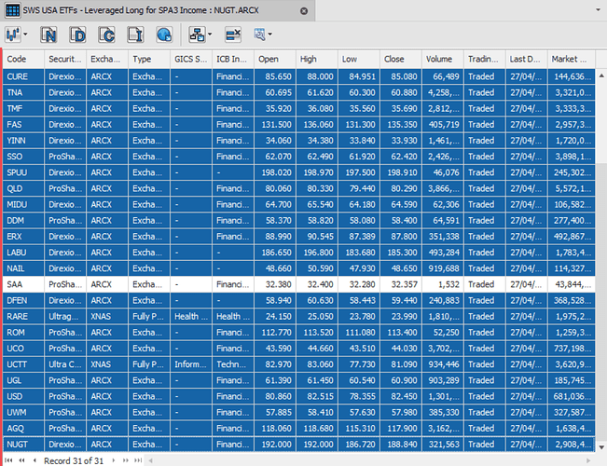The height and width of the screenshot is (466, 607).
Task: Expand the search tool dropdown arrow
Action: (x=269, y=34)
